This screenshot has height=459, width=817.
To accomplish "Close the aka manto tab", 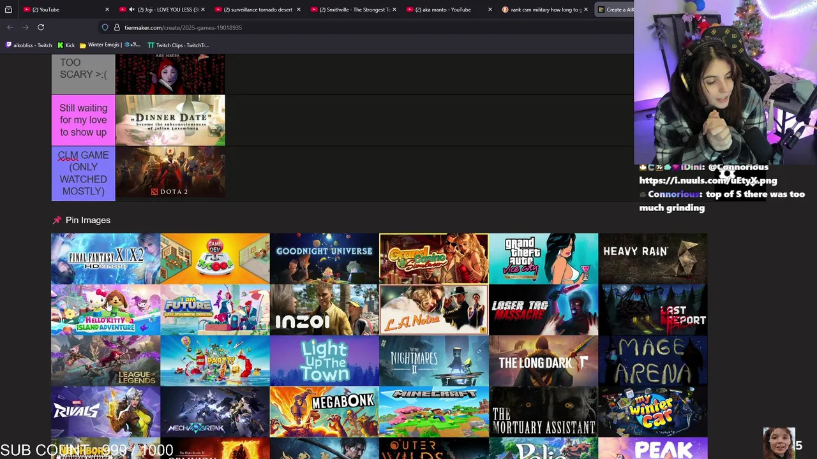I will pos(490,10).
